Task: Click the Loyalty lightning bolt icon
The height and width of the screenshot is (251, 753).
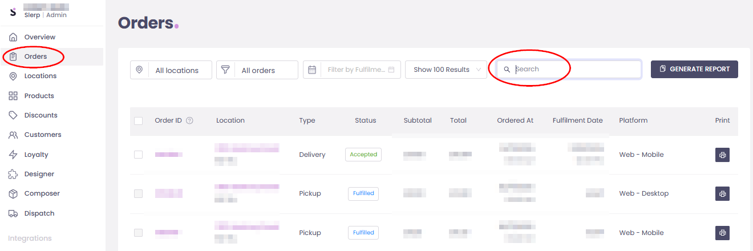Action: pos(13,155)
